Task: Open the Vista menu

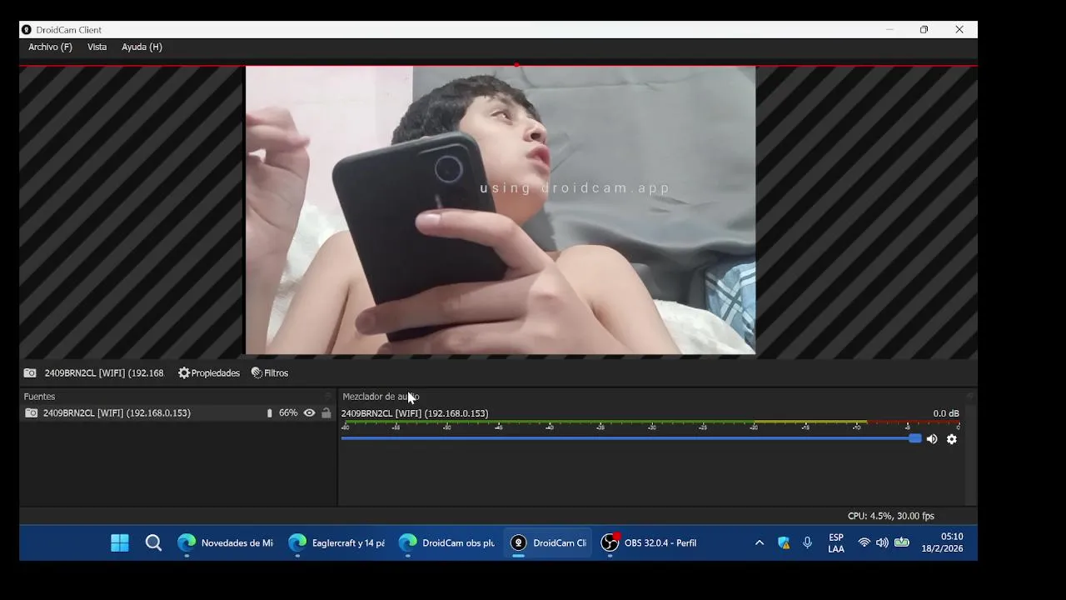Action: 97,47
